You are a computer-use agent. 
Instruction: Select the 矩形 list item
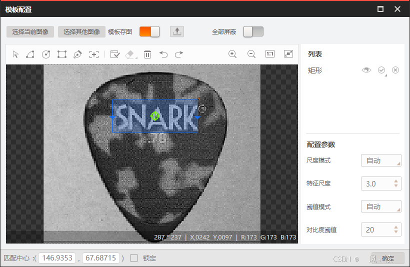315,70
